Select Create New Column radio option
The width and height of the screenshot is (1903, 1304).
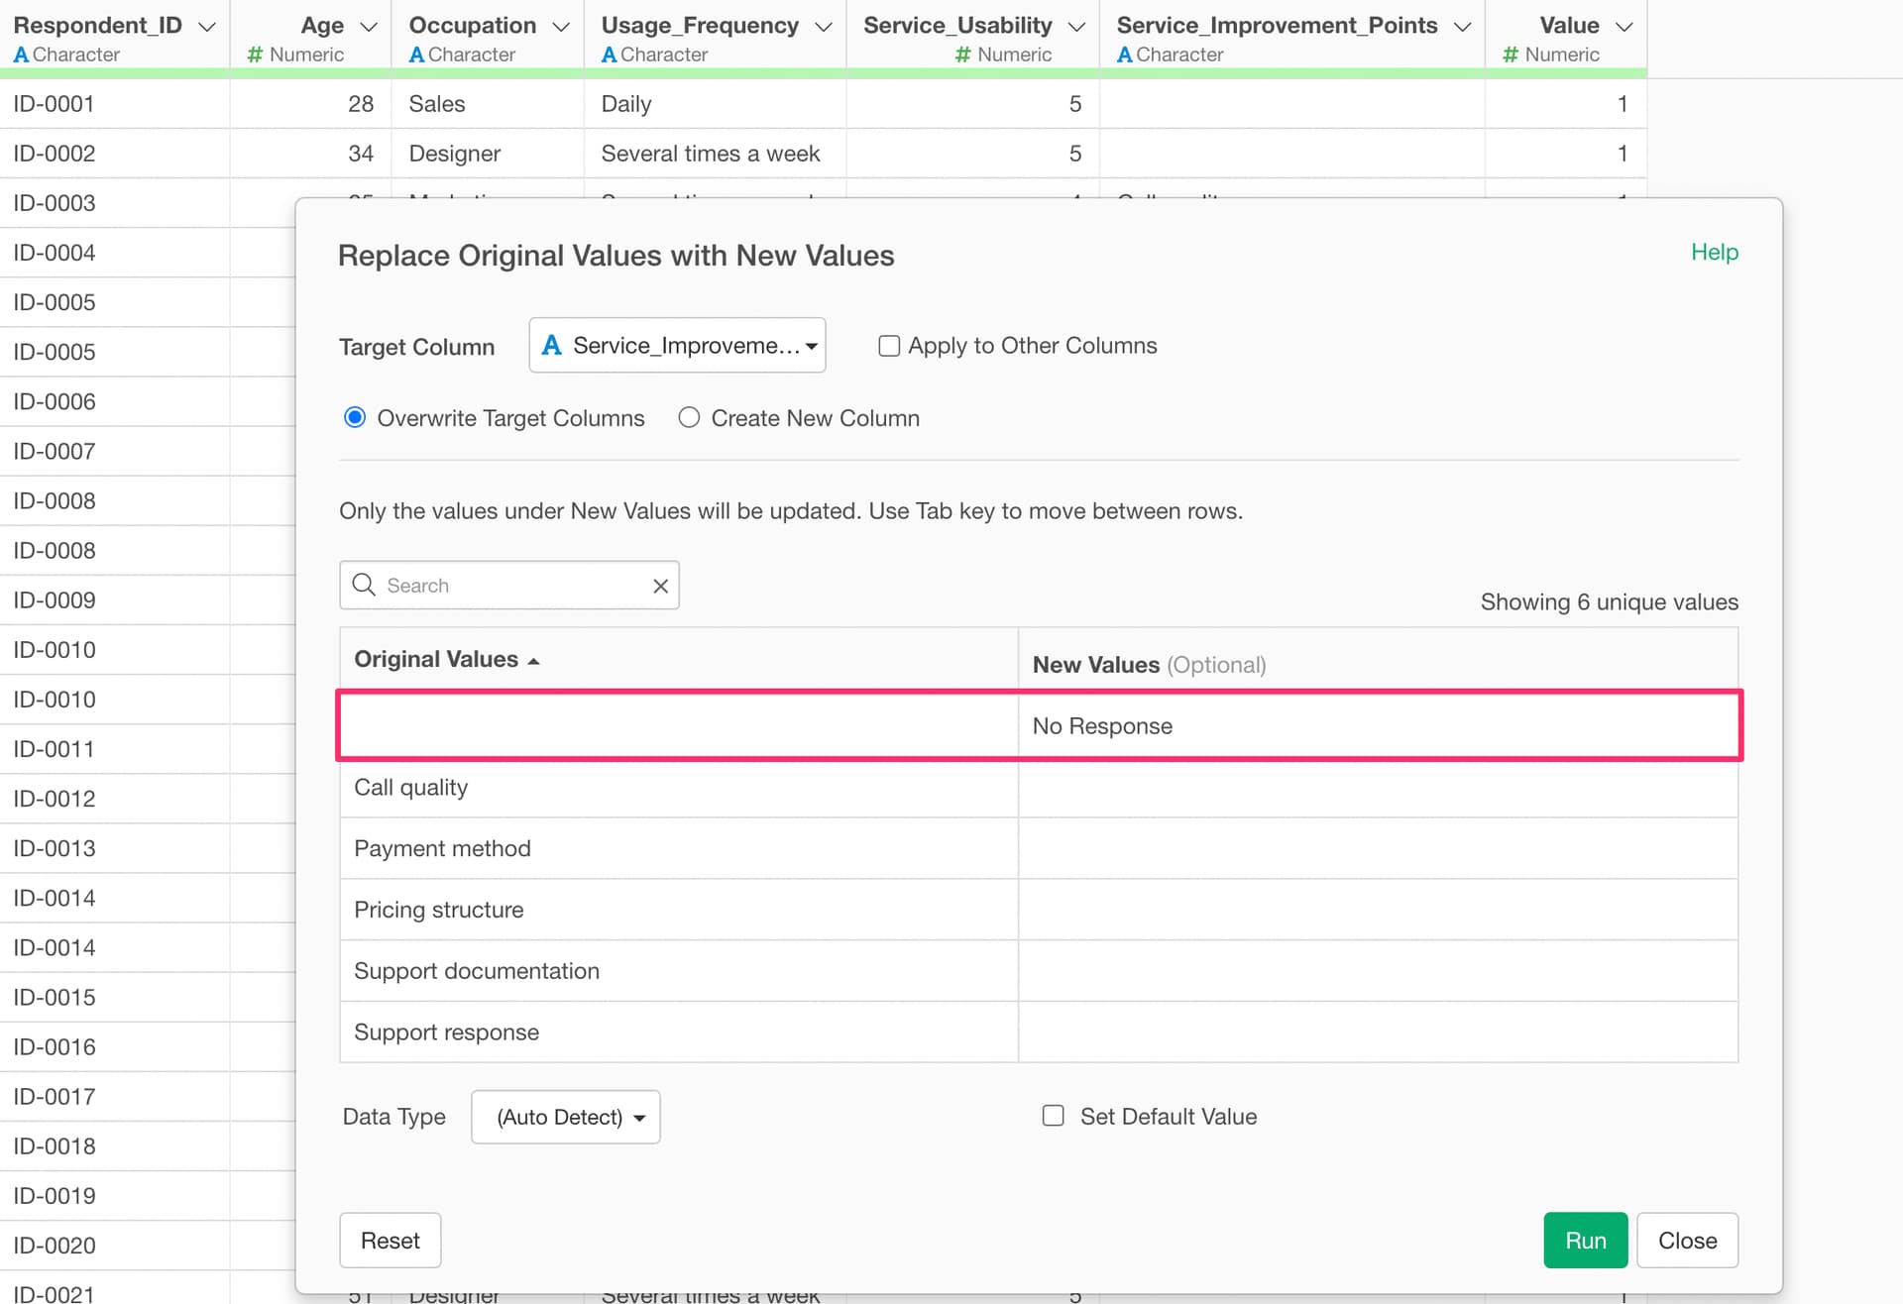coord(689,418)
